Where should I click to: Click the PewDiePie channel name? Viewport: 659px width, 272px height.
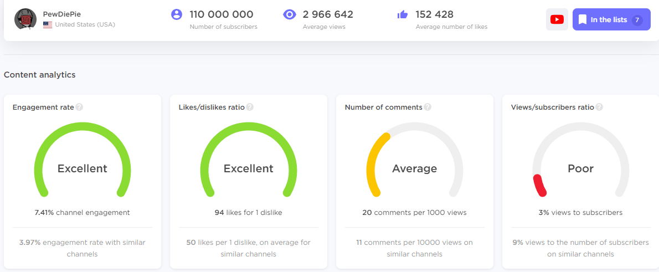(62, 14)
